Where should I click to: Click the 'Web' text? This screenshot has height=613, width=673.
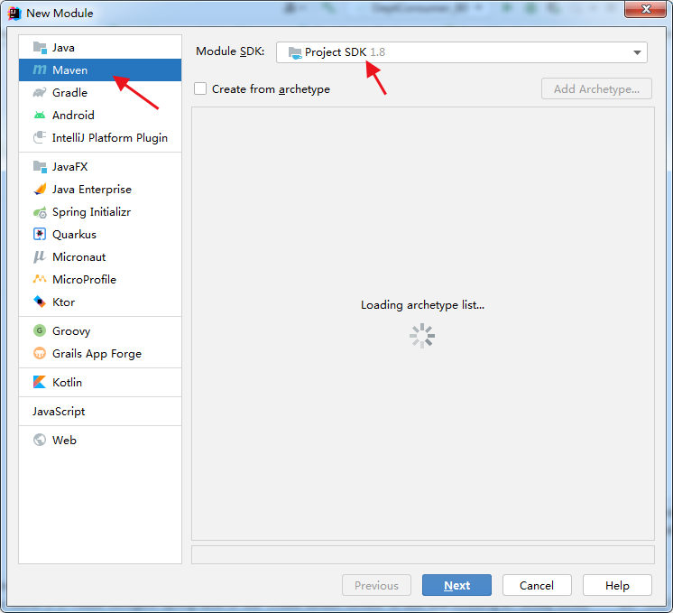pos(64,441)
